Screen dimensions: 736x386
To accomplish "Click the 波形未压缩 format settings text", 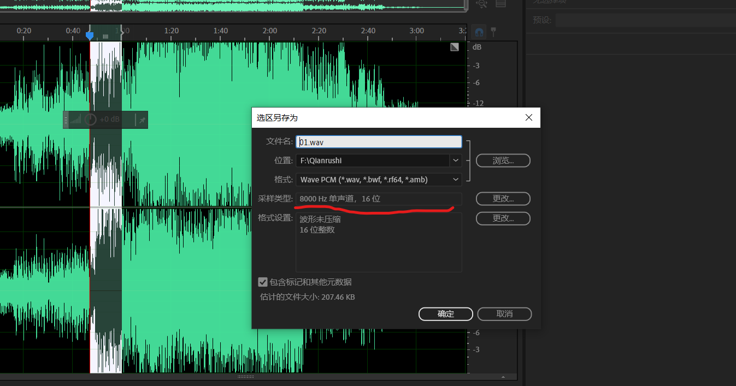I will click(320, 219).
